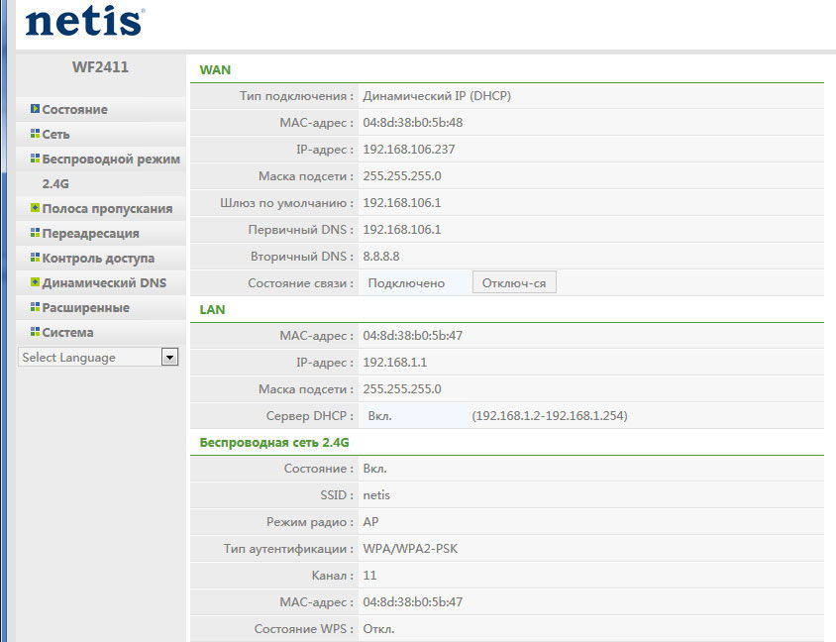
Task: Click the netis logo
Action: [83, 21]
